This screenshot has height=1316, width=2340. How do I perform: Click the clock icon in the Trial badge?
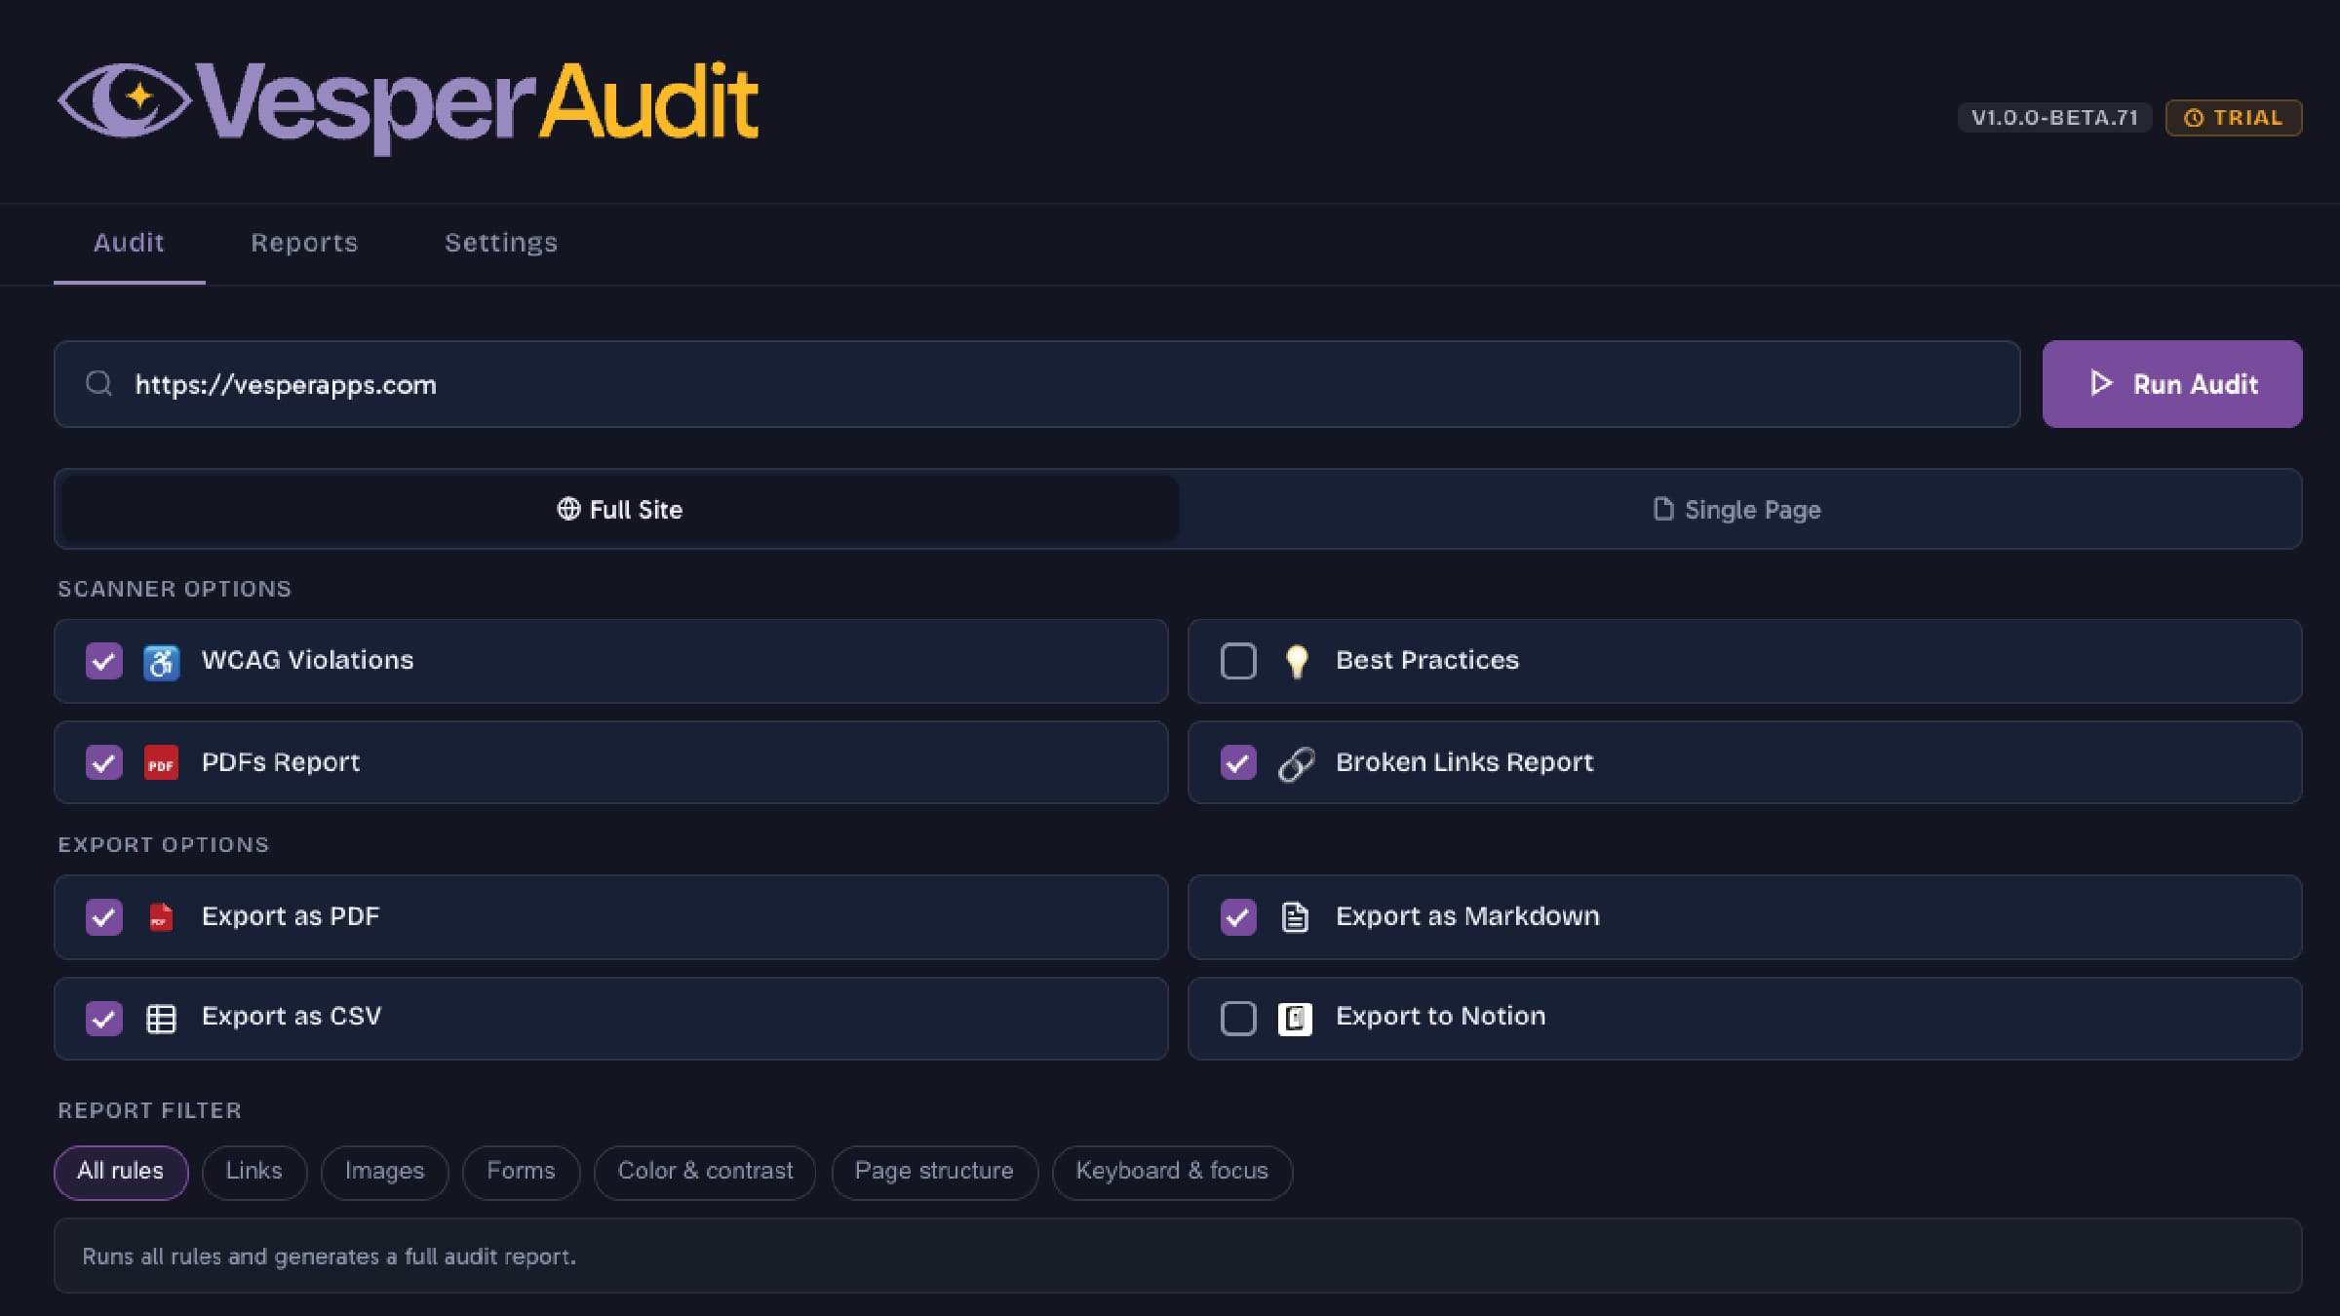point(2193,118)
